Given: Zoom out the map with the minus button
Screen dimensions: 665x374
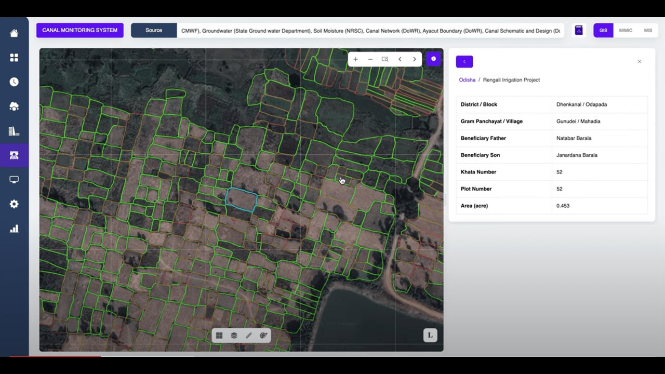Looking at the screenshot, I should pos(370,59).
